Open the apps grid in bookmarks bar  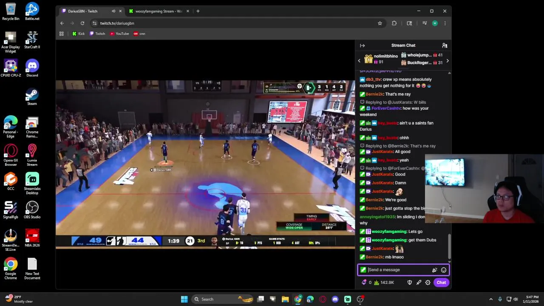pos(62,34)
